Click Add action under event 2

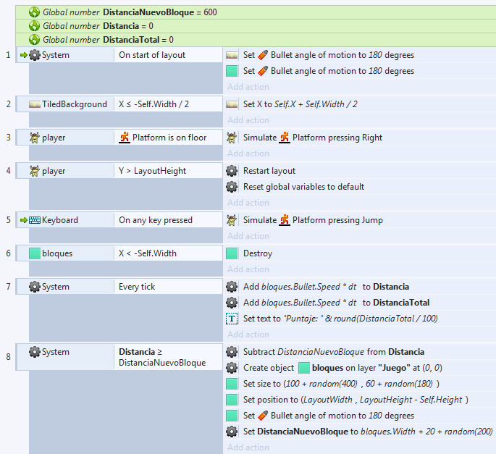(248, 120)
